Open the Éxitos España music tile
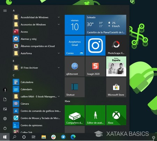Viewport: 157px width, 141px height. tap(116, 66)
